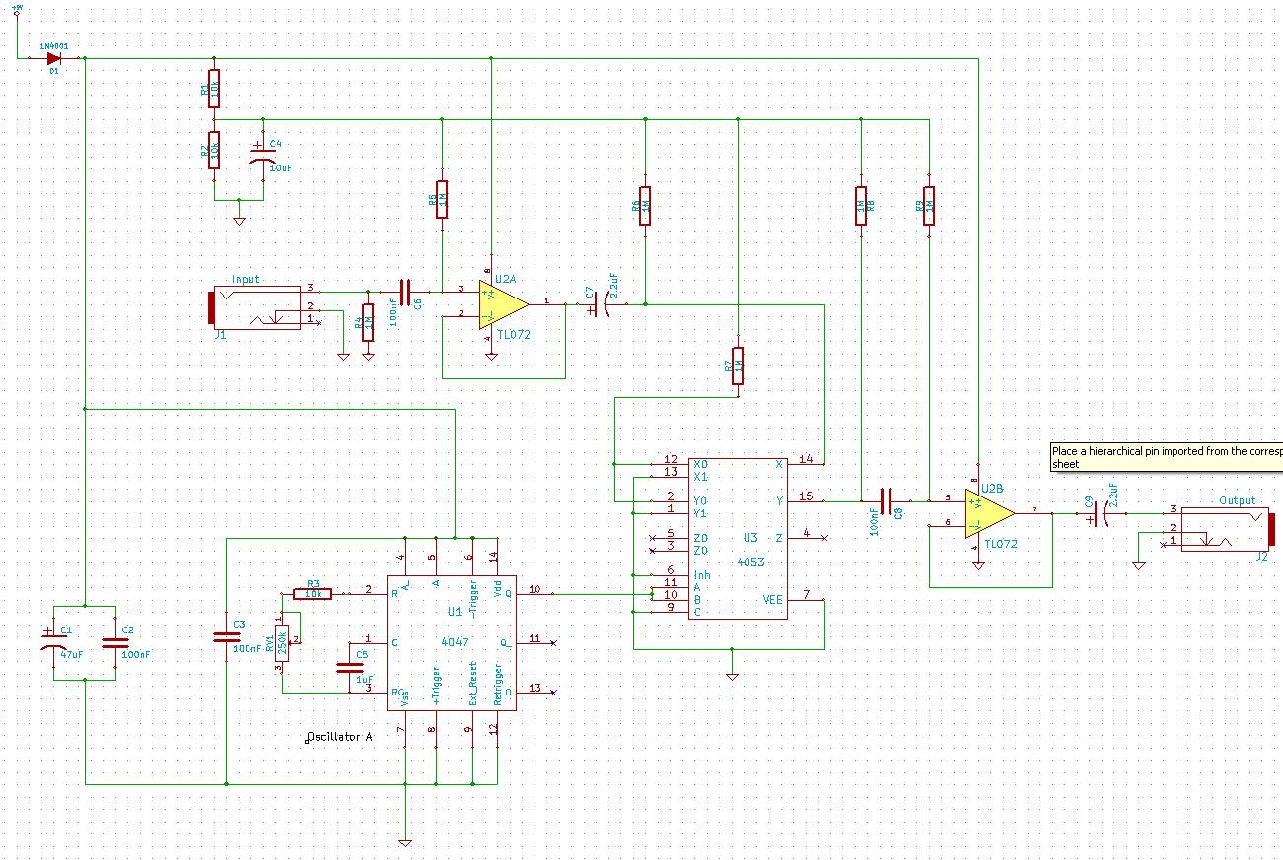Click the 'Input' label above J1
Viewport: 1283px width, 860px height.
tap(246, 279)
